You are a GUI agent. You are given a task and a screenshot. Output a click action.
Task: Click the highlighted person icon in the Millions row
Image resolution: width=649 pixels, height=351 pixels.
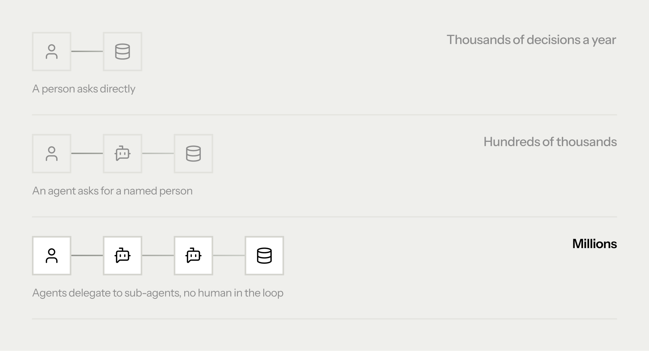click(x=52, y=256)
